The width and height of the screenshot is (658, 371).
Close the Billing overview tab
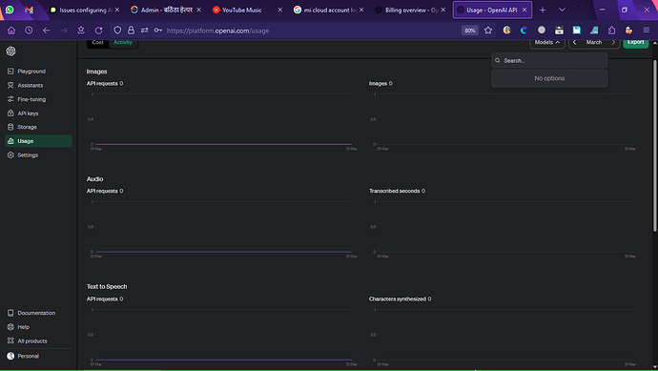443,10
